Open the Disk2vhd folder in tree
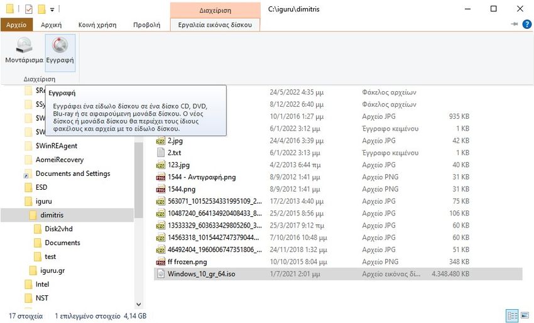 pos(58,229)
